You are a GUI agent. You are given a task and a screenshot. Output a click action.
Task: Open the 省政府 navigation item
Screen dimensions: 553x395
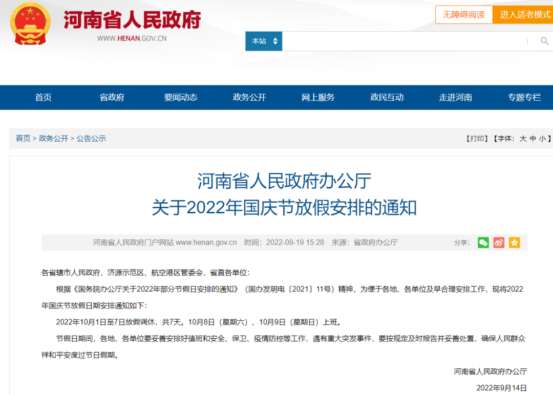pos(112,97)
